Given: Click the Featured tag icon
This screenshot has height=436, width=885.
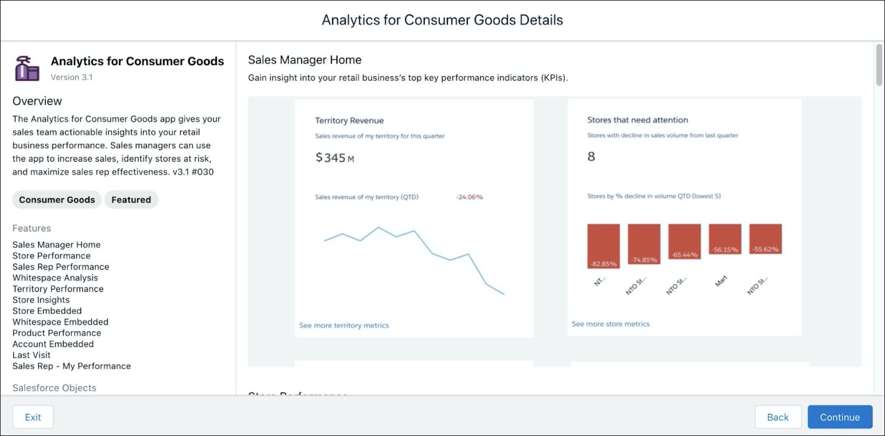Looking at the screenshot, I should point(131,199).
